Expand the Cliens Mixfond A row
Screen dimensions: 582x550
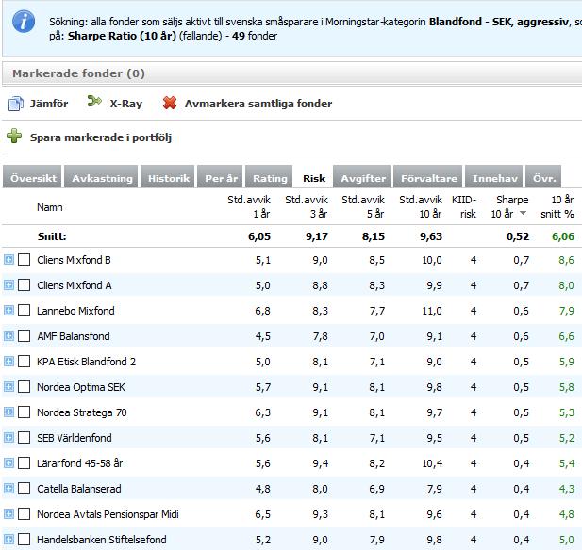[8, 285]
